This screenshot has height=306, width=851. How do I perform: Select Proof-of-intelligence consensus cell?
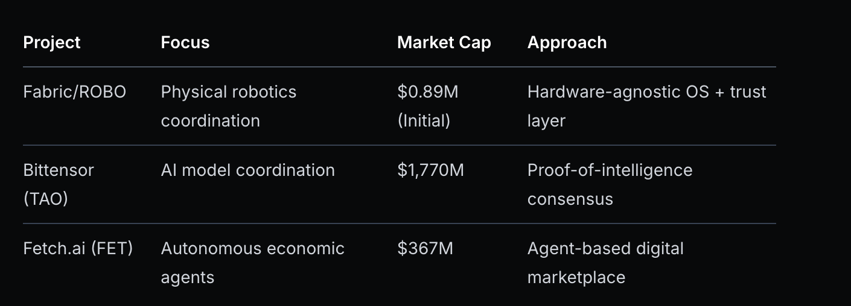pos(610,184)
